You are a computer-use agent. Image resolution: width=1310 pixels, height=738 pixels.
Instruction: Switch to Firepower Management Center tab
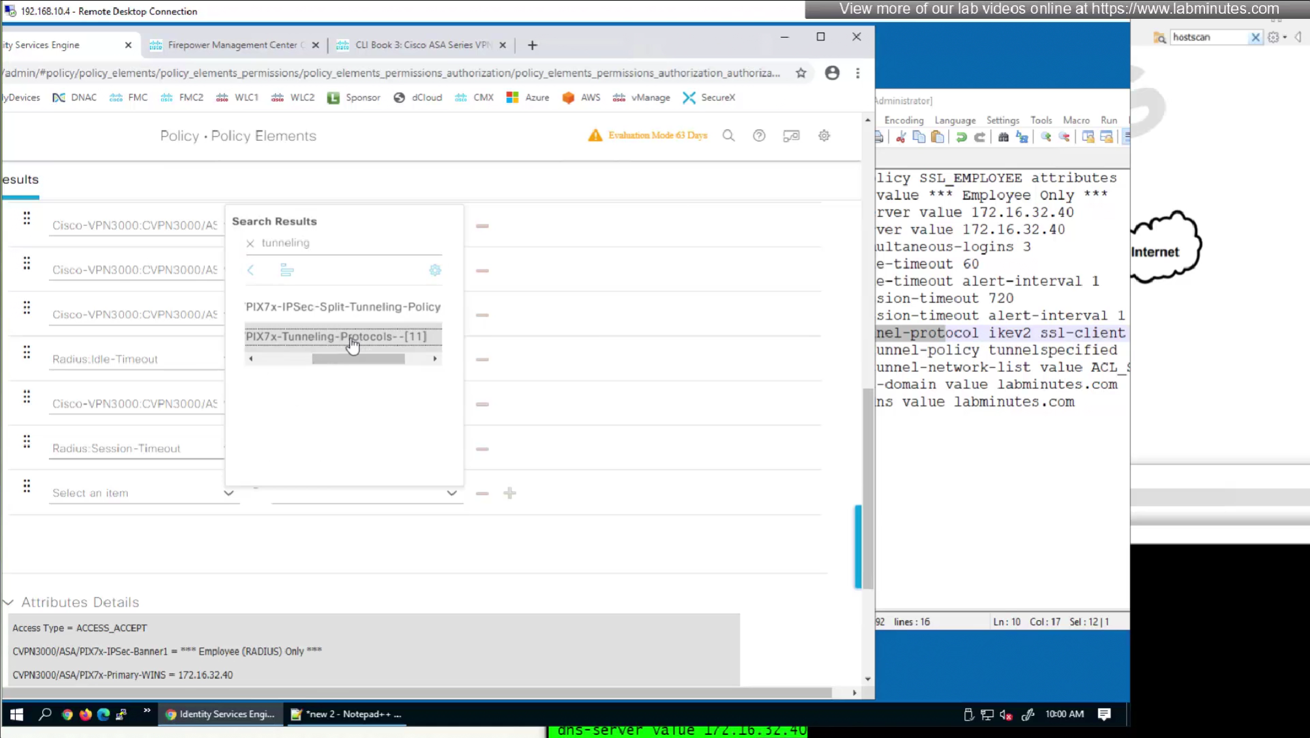tap(232, 45)
